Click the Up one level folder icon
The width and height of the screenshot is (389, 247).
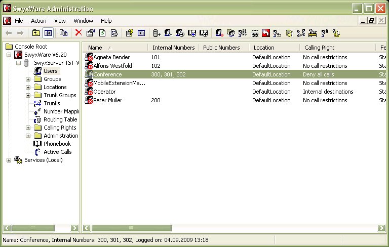point(36,33)
